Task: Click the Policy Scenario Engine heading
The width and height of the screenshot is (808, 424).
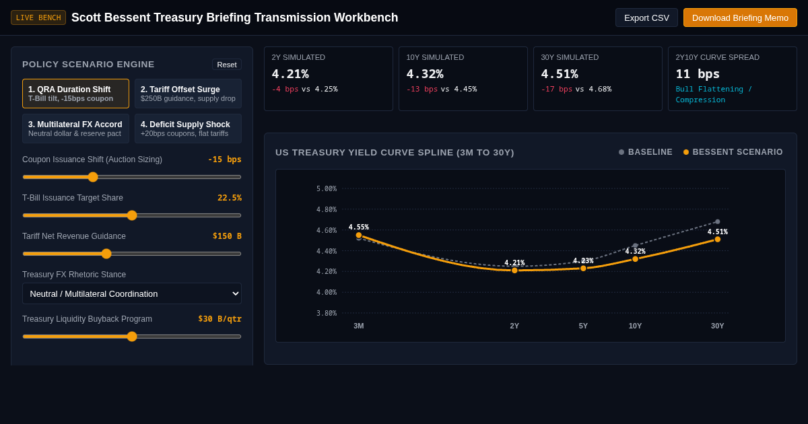Action: 88,65
